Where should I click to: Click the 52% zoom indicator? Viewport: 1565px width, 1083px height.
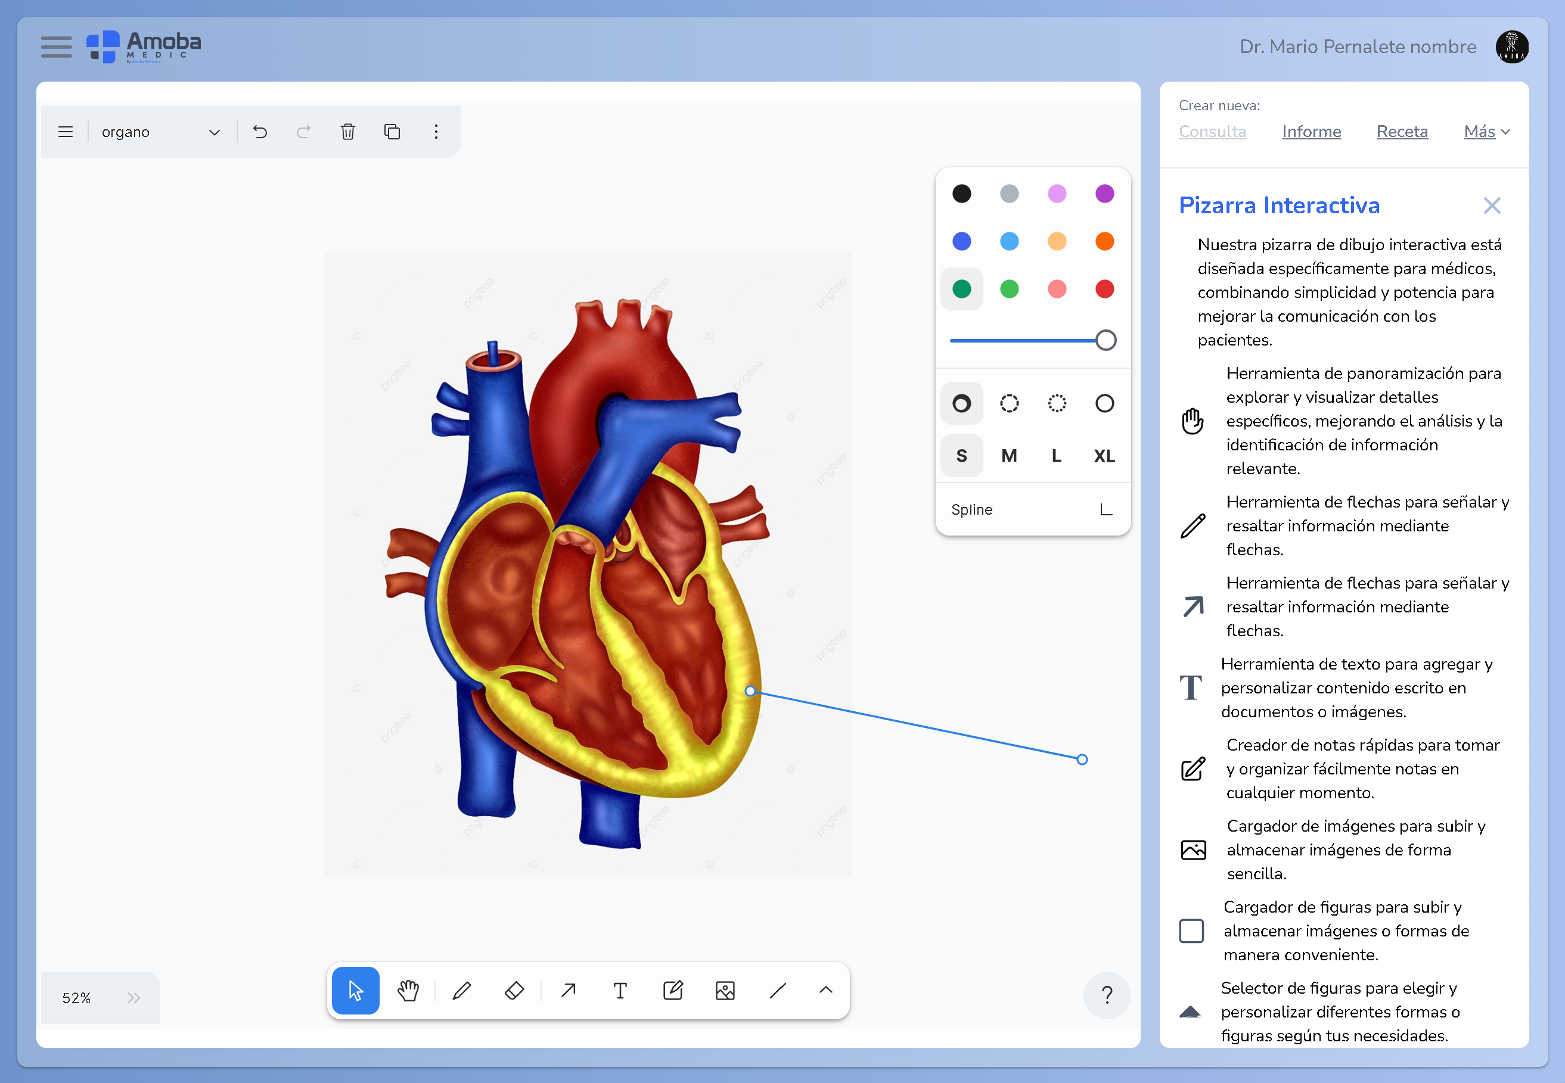coord(78,997)
